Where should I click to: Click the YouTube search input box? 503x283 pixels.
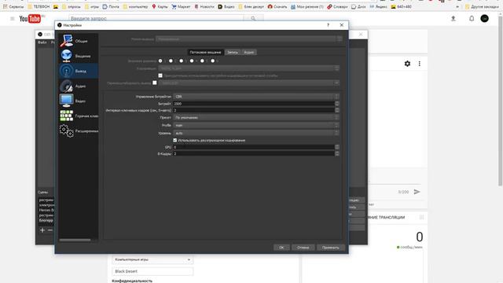[x=156, y=19]
